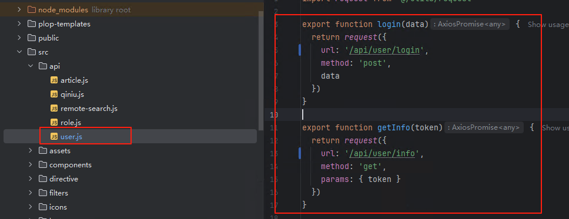Click the JS icon of article.js
Image resolution: width=569 pixels, height=219 pixels.
click(x=53, y=80)
